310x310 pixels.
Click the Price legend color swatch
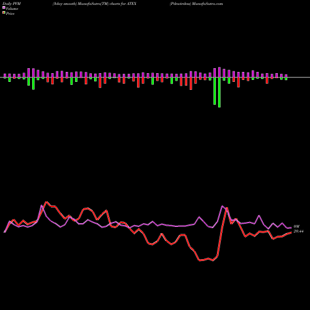pyautogui.click(x=4, y=13)
